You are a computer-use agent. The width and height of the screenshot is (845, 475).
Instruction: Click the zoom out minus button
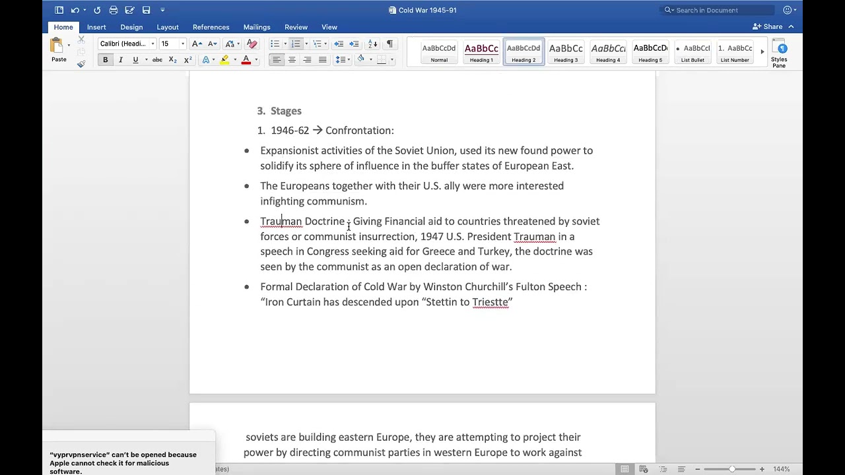(x=697, y=469)
